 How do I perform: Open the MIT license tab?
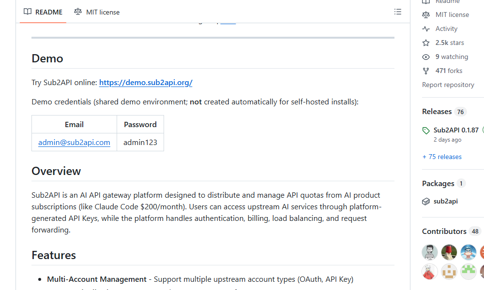97,12
